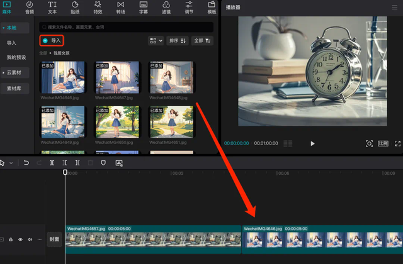The height and width of the screenshot is (264, 403).
Task: Open the 转场 transitions panel
Action: click(120, 8)
